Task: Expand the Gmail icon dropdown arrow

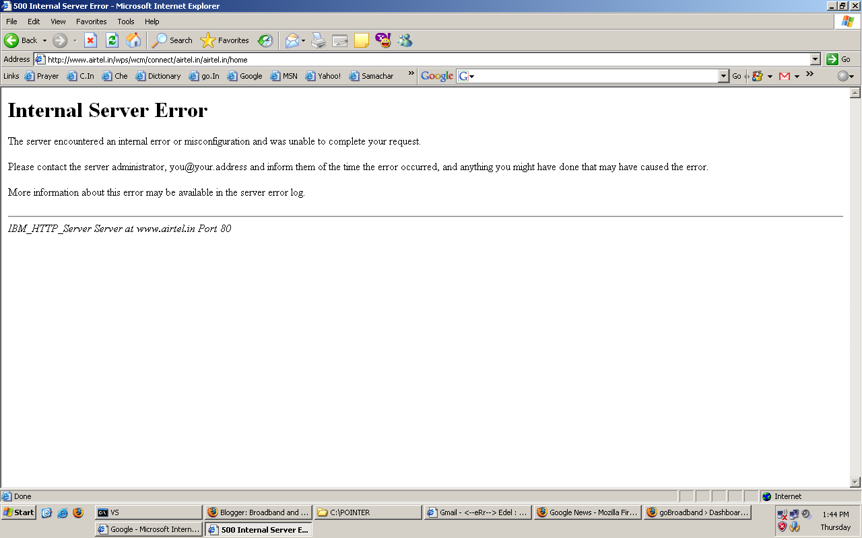Action: pyautogui.click(x=797, y=76)
